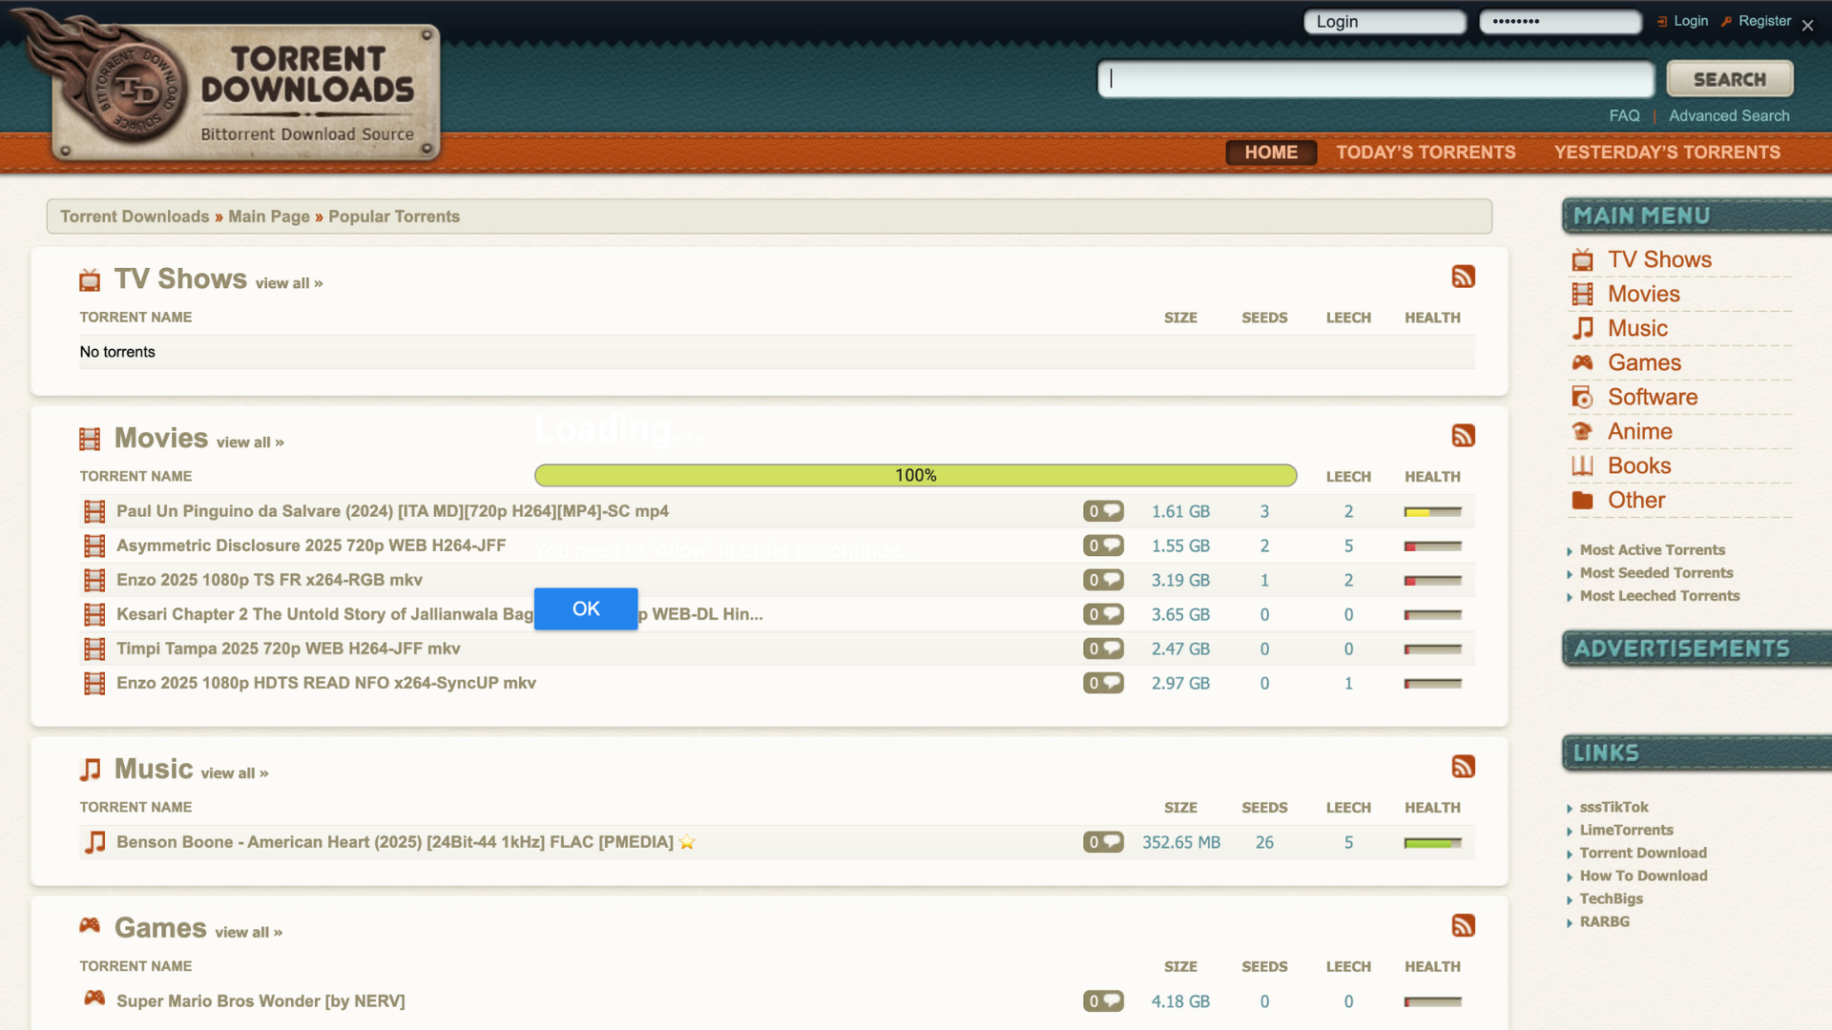
Task: Click the Register link
Action: pos(1763,20)
